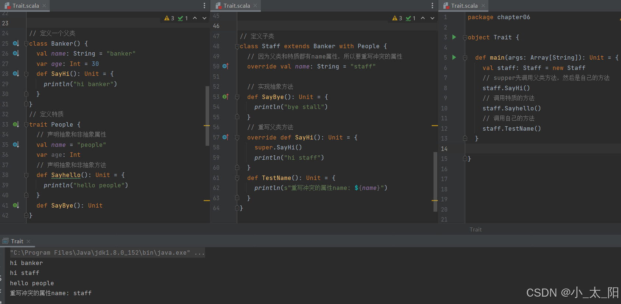Click closing fold marker at line 42
Image resolution: width=621 pixels, height=304 pixels.
pos(26,215)
